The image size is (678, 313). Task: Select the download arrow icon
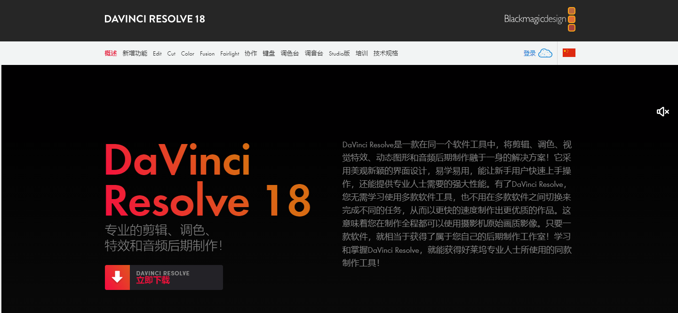[x=117, y=277]
